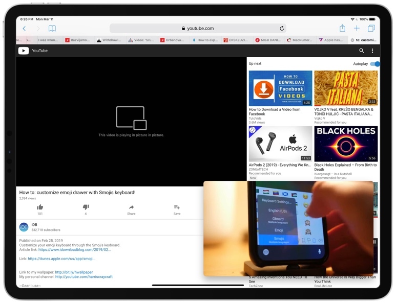The image size is (396, 304).
Task: Open the AirPods 2 video thumbnail
Action: coord(280,144)
